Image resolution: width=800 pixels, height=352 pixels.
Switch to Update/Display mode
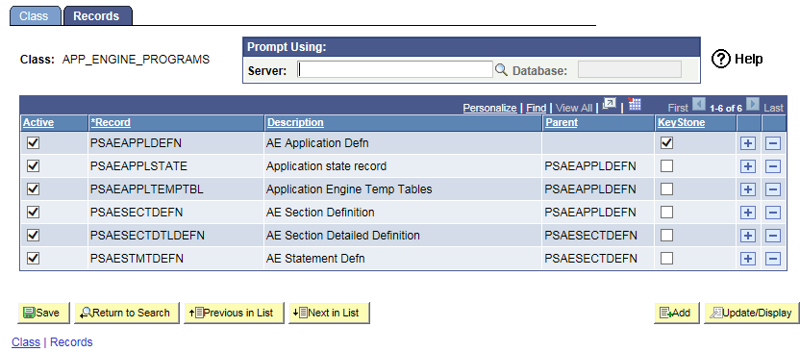[x=751, y=313]
